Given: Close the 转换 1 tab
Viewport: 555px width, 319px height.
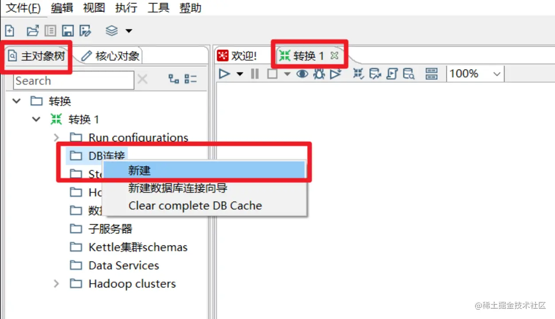Looking at the screenshot, I should [335, 56].
